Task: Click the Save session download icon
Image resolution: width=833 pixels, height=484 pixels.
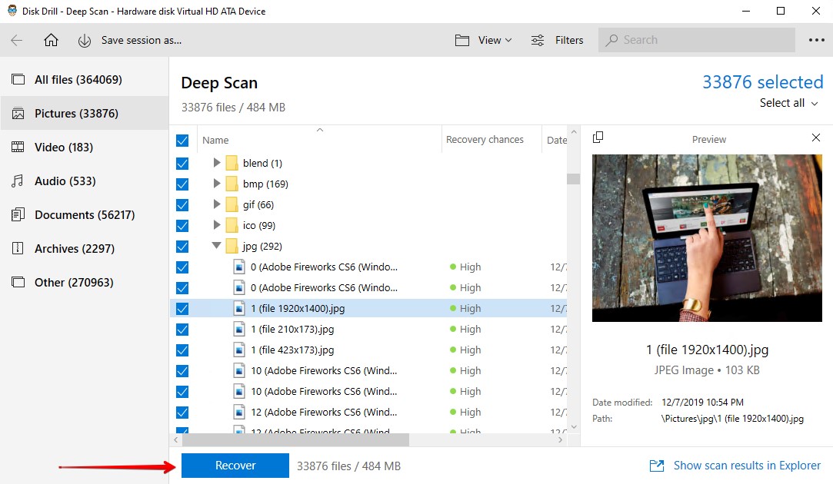Action: [85, 41]
